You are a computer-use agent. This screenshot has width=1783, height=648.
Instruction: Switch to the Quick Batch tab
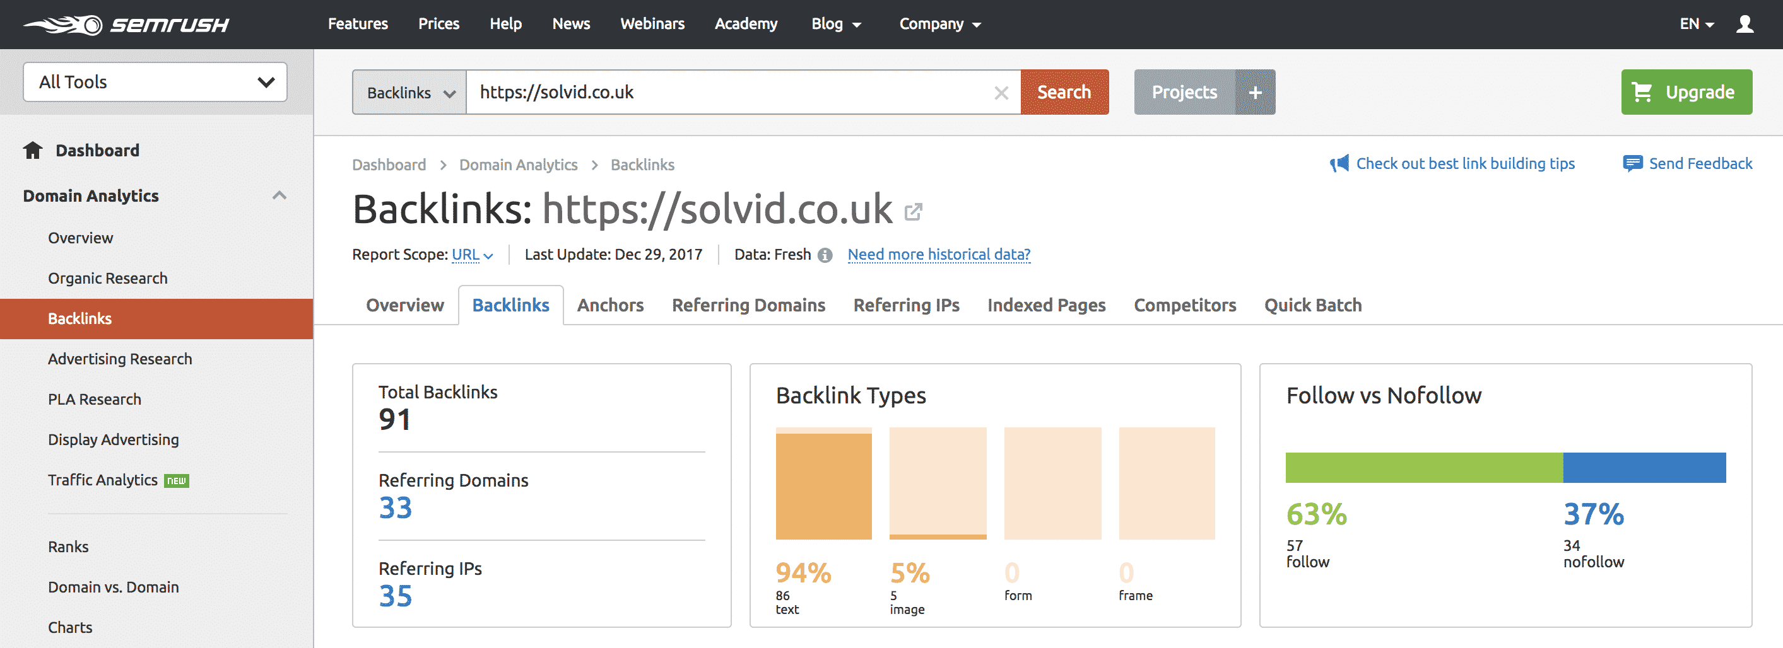click(x=1313, y=305)
